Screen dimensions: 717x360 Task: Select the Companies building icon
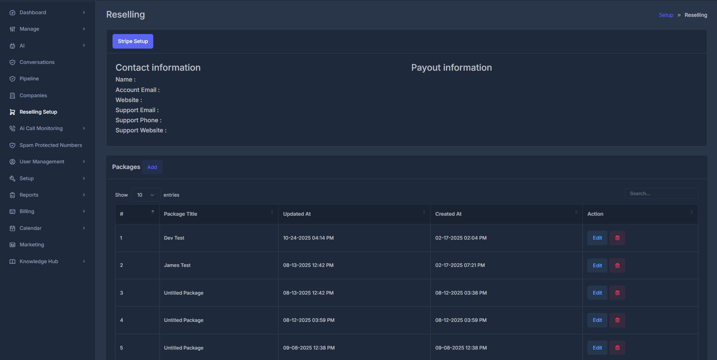coord(12,95)
